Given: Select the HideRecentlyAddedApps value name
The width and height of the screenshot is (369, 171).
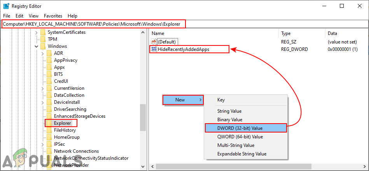Looking at the screenshot, I should click(x=184, y=49).
